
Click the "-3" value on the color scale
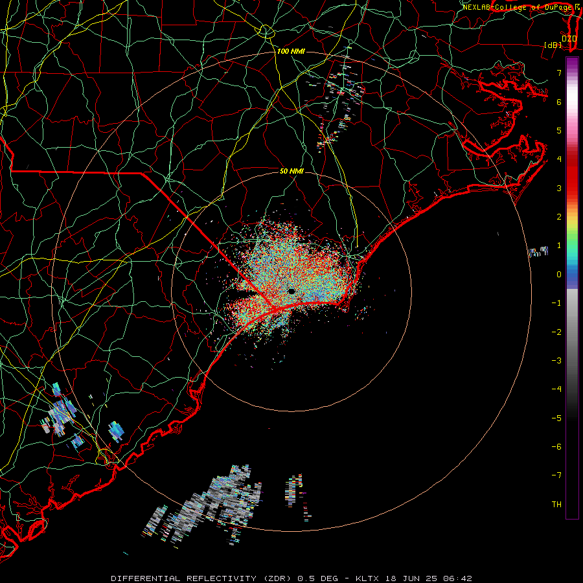(556, 360)
